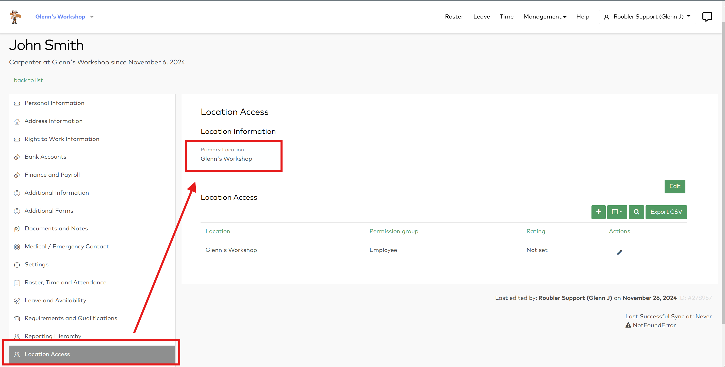
Task: Click the magnifier search icon button
Action: pyautogui.click(x=636, y=212)
